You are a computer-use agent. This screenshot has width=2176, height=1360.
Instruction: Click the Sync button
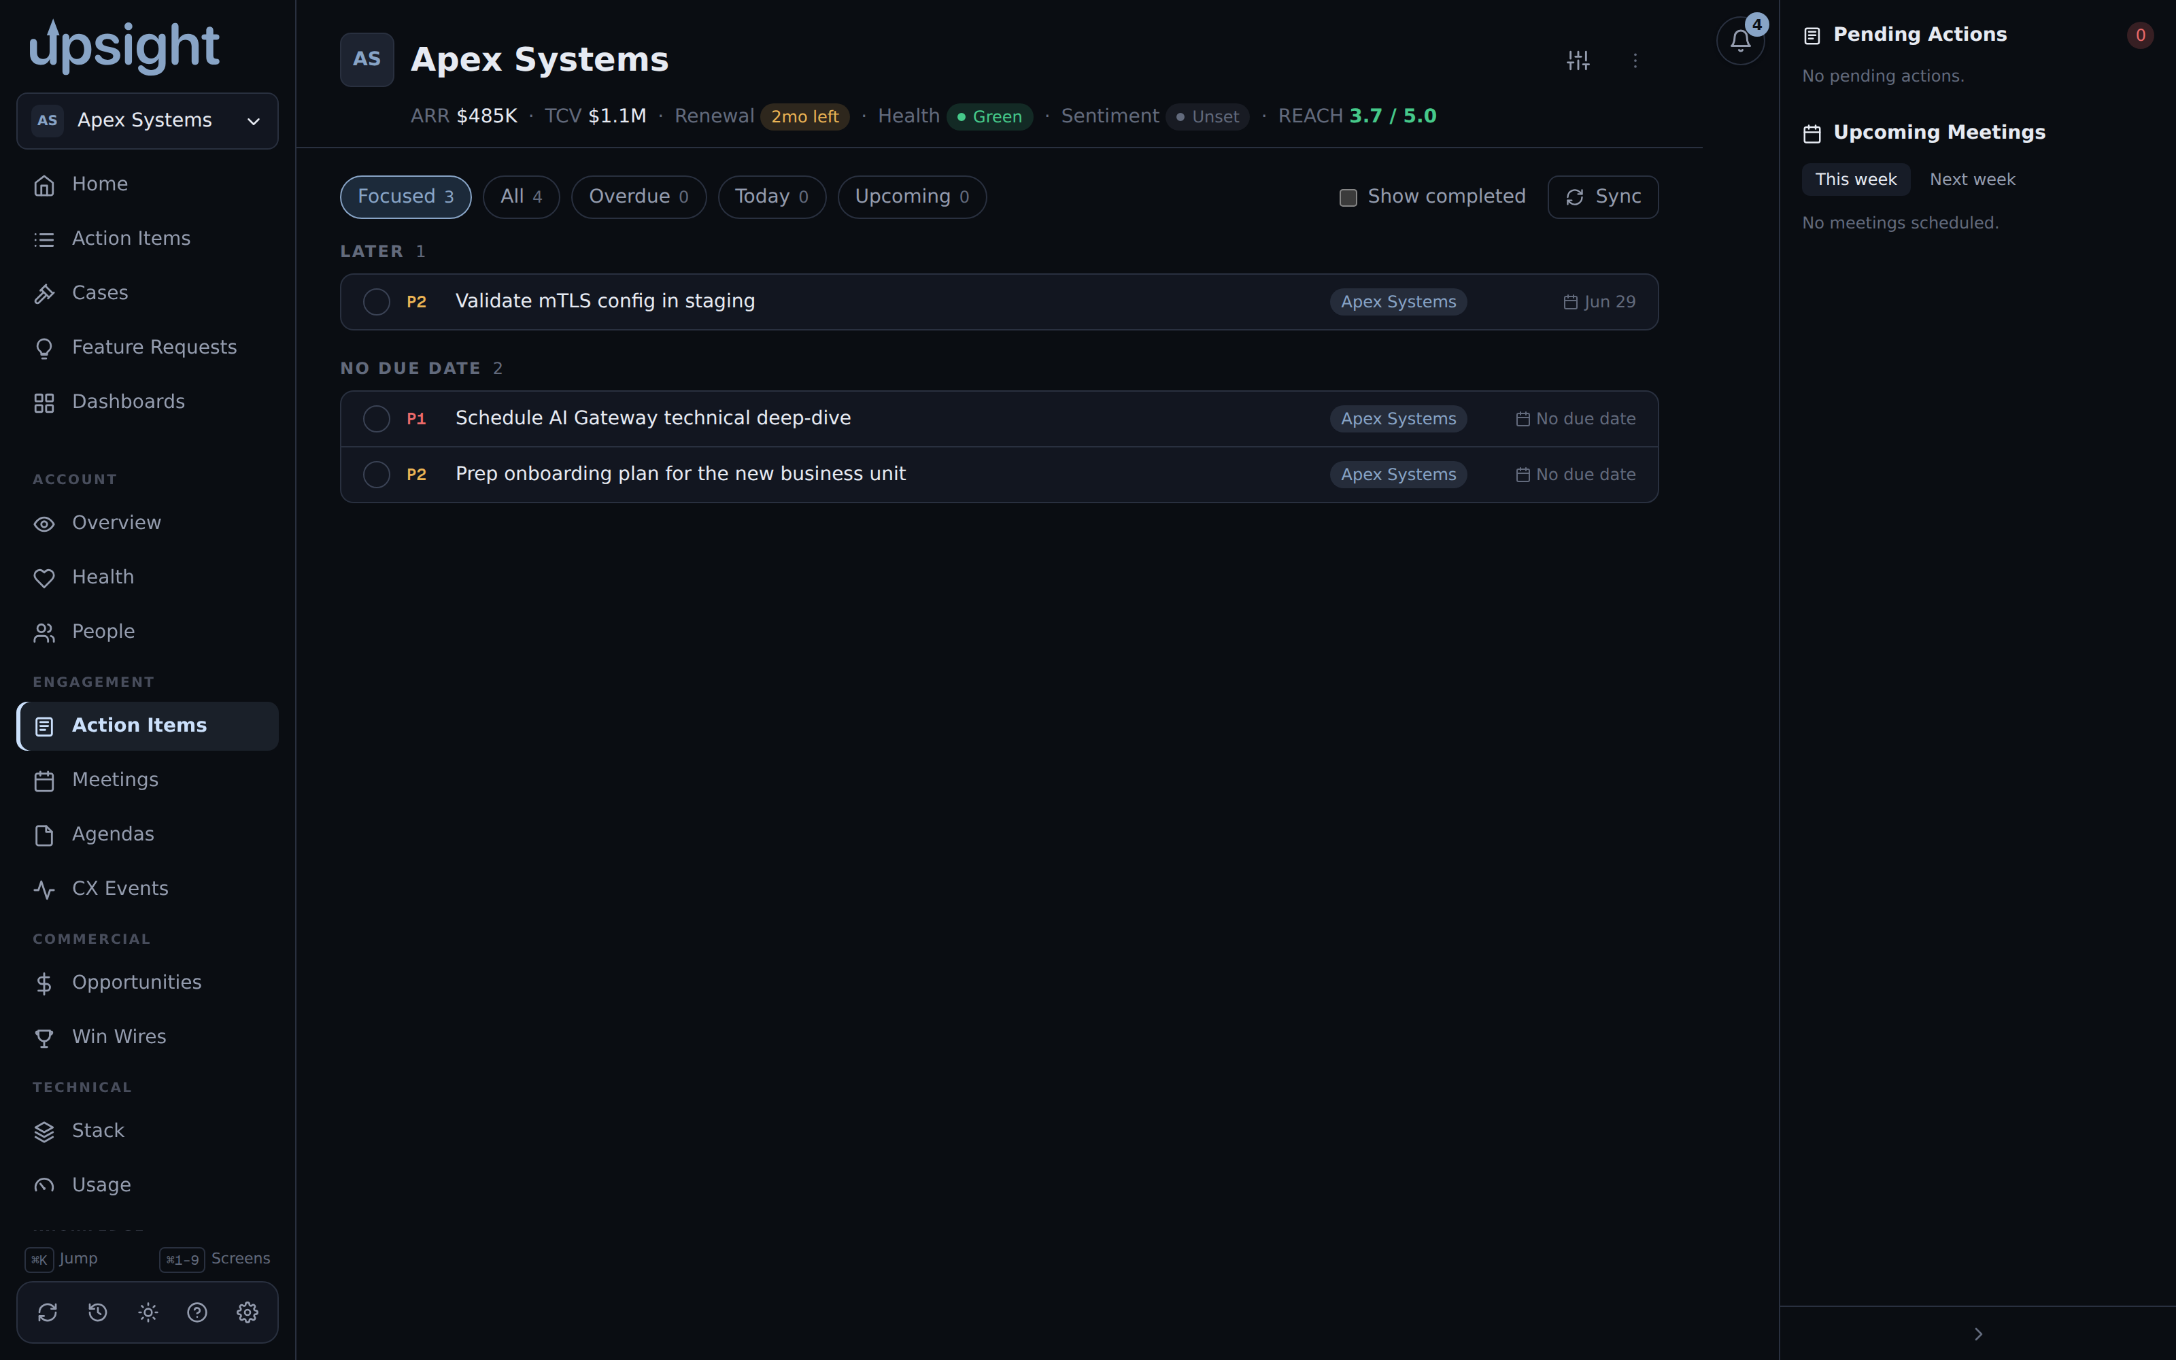(x=1602, y=197)
